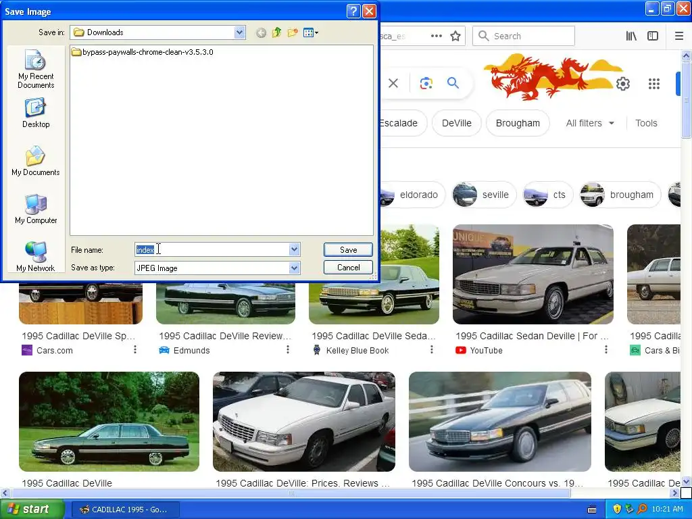The width and height of the screenshot is (692, 519).
Task: Bookmark this page with the star icon
Action: (x=455, y=36)
